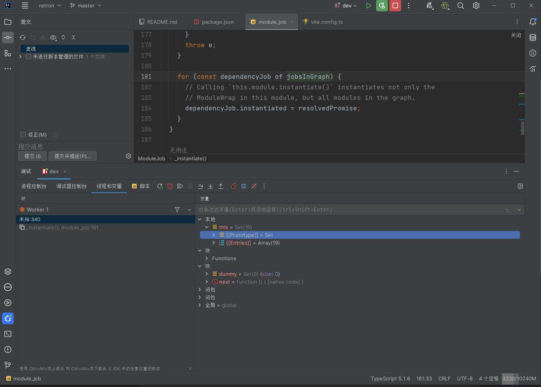Open the retron project dropdown

tap(50, 5)
